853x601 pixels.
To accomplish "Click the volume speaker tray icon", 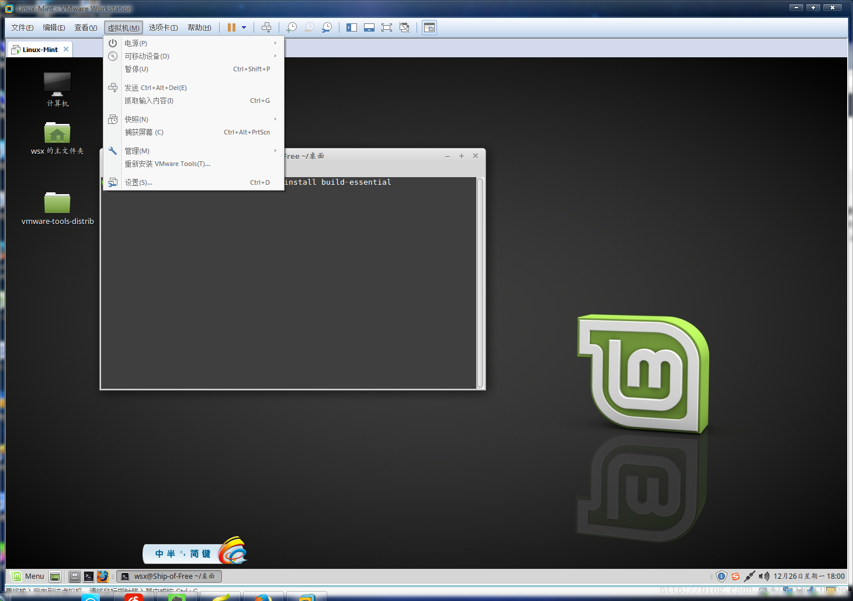I will [764, 576].
